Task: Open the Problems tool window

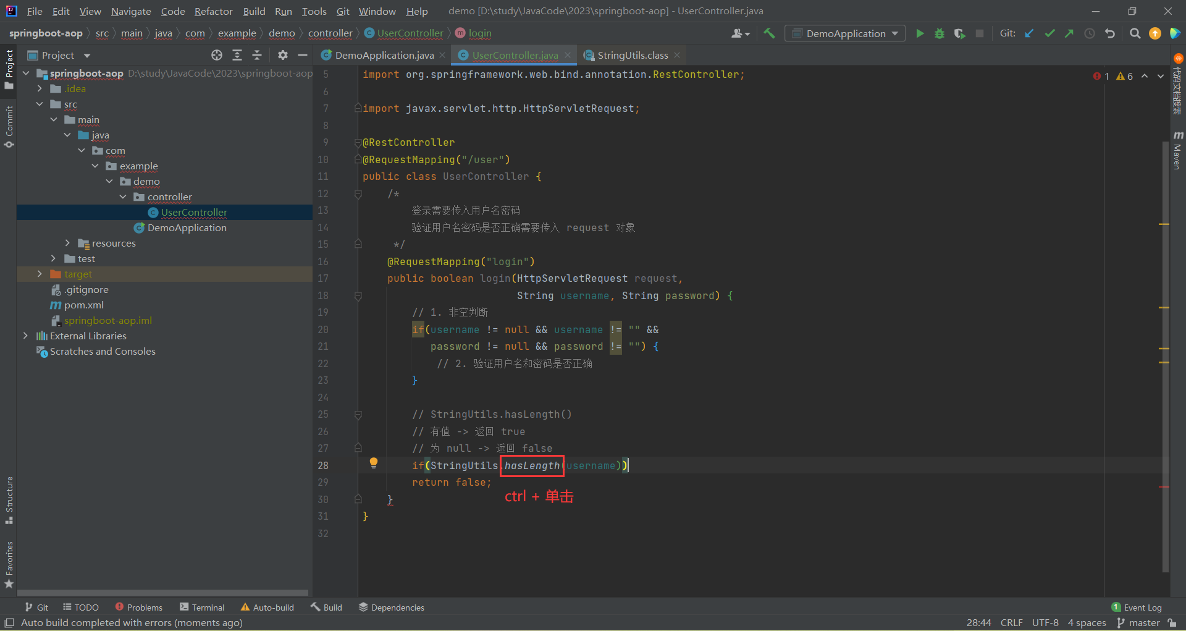Action: (x=139, y=608)
